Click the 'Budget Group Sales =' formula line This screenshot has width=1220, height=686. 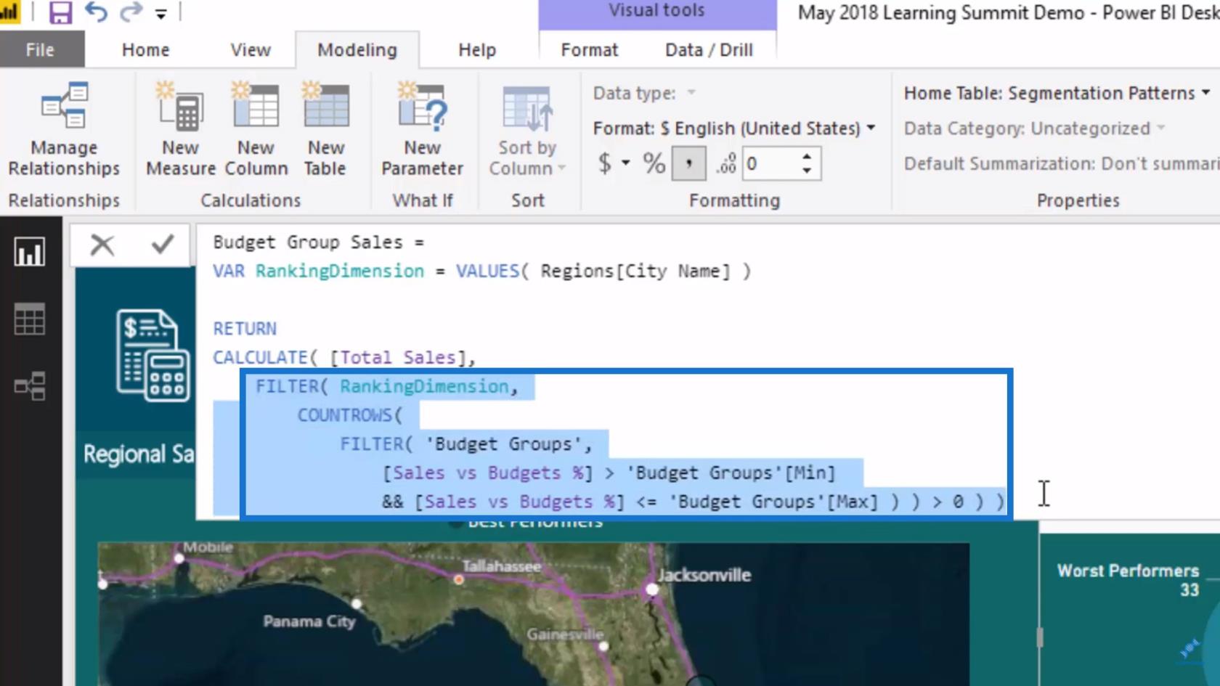click(x=318, y=242)
